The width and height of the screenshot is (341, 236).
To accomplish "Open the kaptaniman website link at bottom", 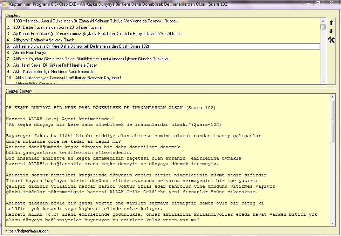I will [x=27, y=231].
